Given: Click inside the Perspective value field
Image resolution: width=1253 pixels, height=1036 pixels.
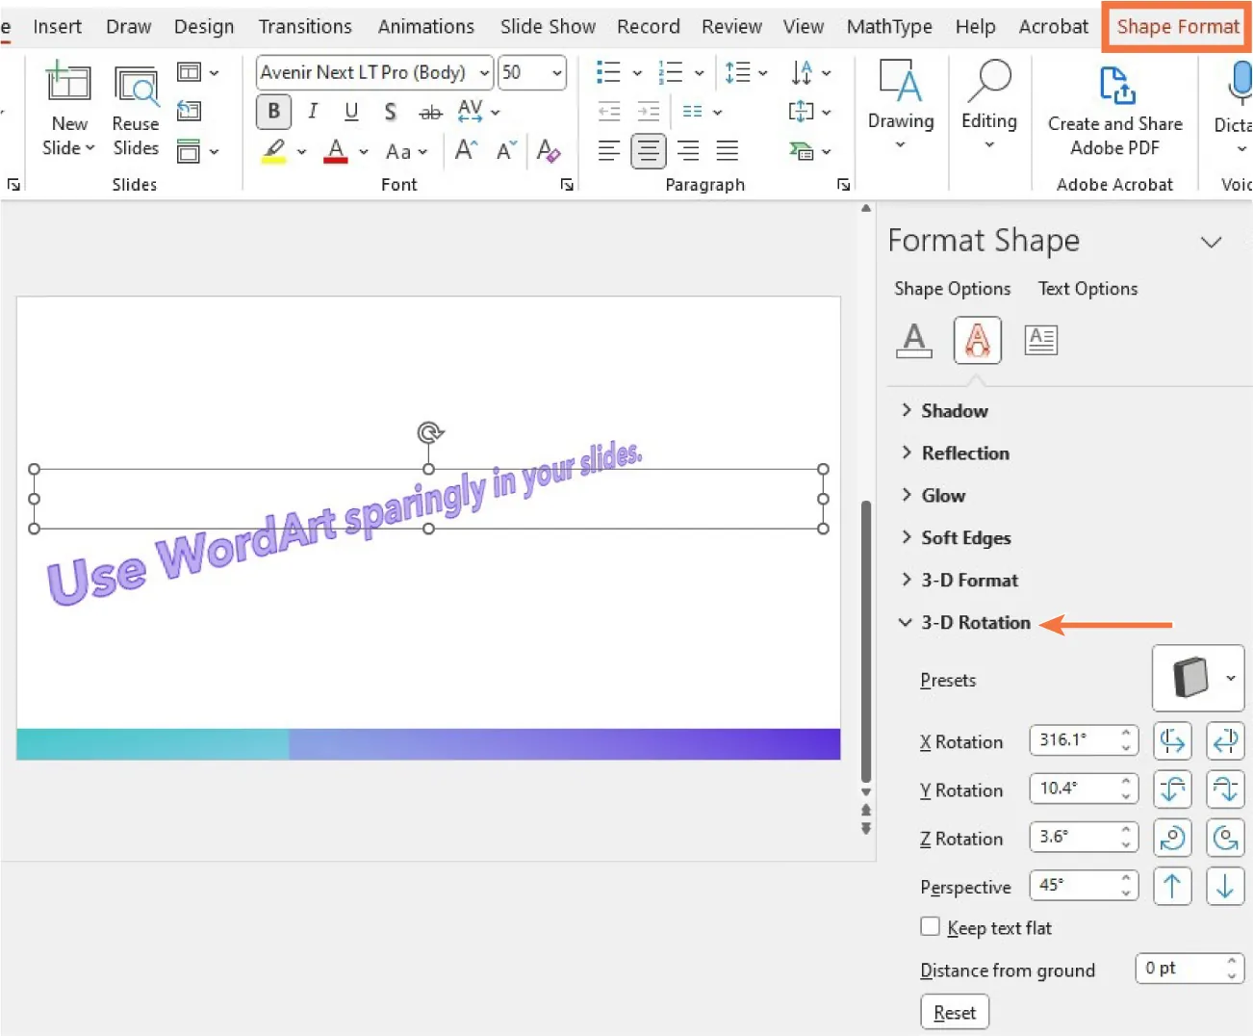Looking at the screenshot, I should [1073, 885].
